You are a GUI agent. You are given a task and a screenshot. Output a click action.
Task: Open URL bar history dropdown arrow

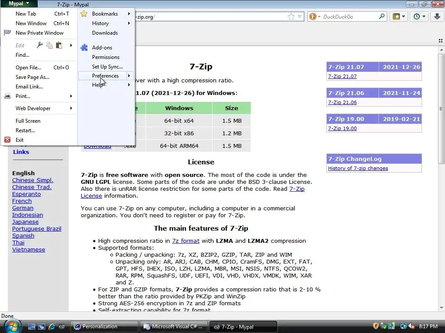(299, 17)
